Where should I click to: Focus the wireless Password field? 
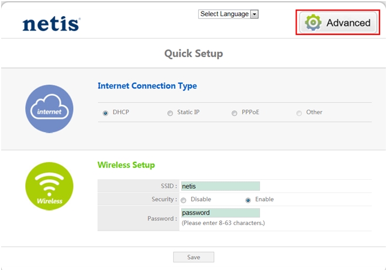pyautogui.click(x=220, y=213)
